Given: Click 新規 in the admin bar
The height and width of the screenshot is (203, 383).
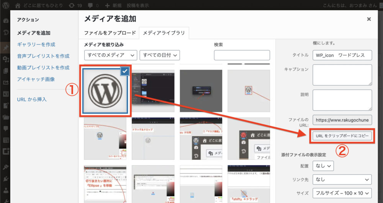Looking at the screenshot, I should (x=117, y=5).
